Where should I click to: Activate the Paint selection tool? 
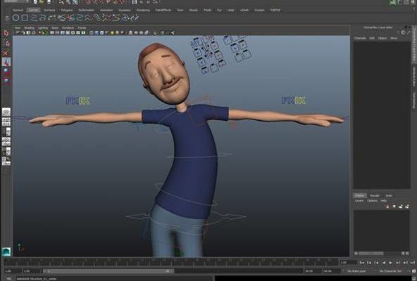(6, 53)
